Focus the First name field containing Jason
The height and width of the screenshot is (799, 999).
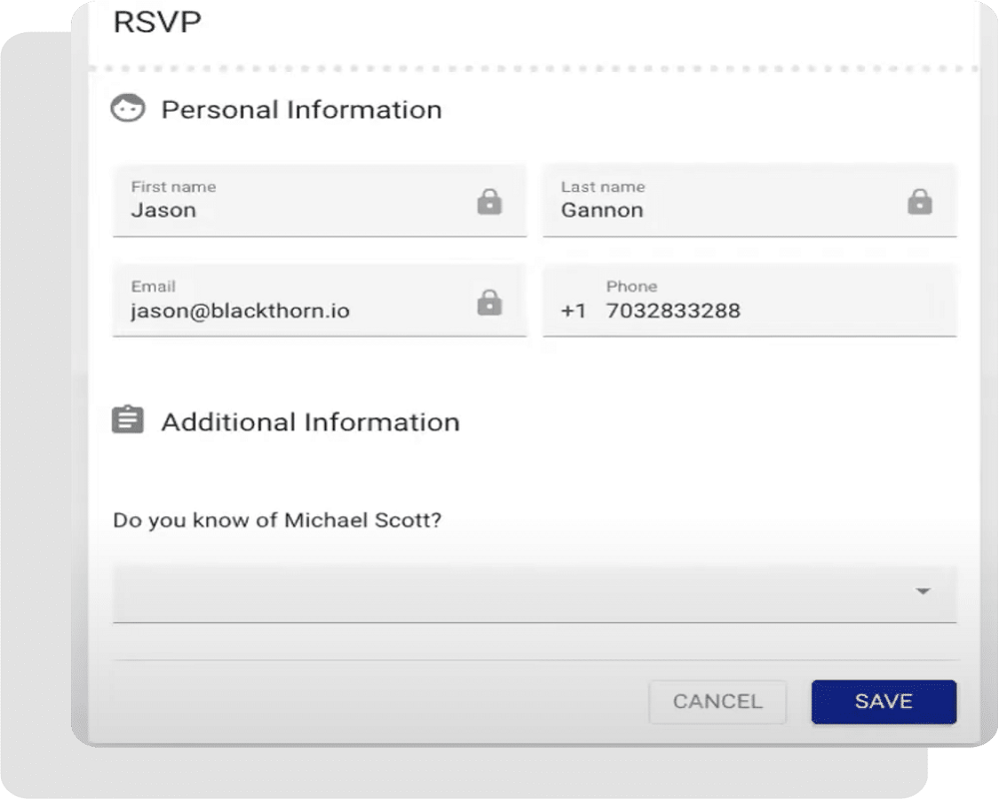click(x=320, y=201)
